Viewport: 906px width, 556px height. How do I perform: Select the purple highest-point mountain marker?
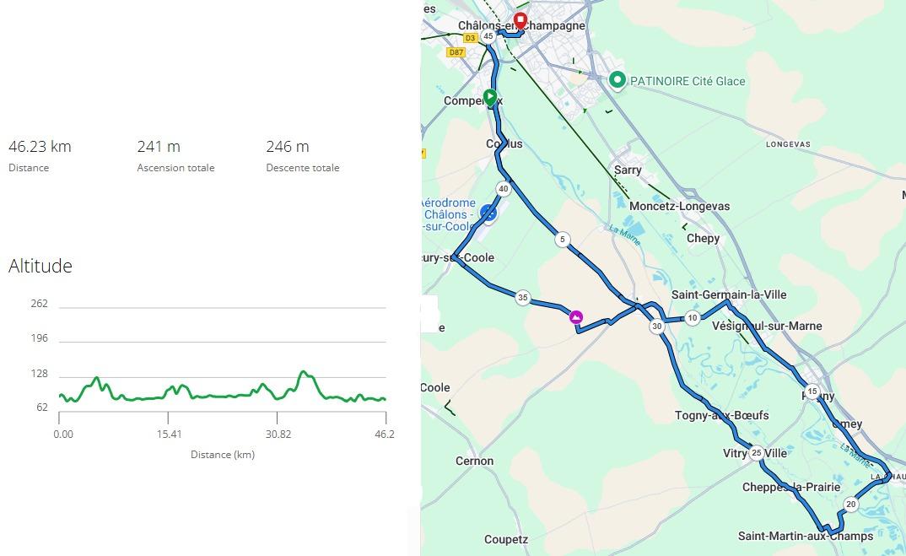tap(576, 317)
